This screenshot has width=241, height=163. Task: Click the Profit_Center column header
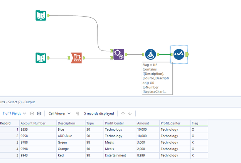point(175,123)
